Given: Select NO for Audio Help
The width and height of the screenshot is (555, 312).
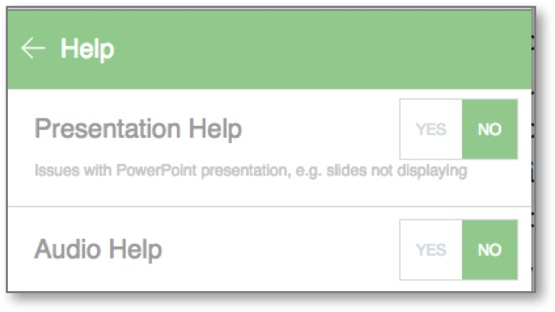Looking at the screenshot, I should [490, 250].
